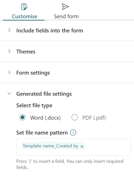This screenshot has width=134, height=187.
Task: Click the "Press '/' to insert a field" hint
Action: tap(70, 164)
